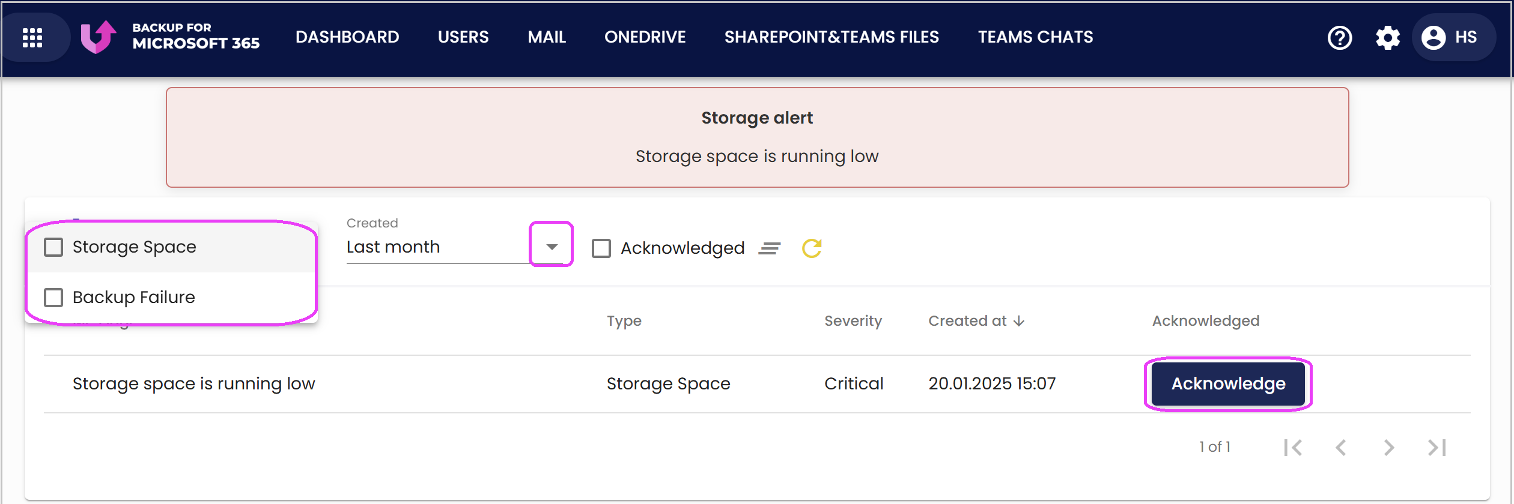Image resolution: width=1514 pixels, height=504 pixels.
Task: Go to the next page chevron
Action: 1388,447
